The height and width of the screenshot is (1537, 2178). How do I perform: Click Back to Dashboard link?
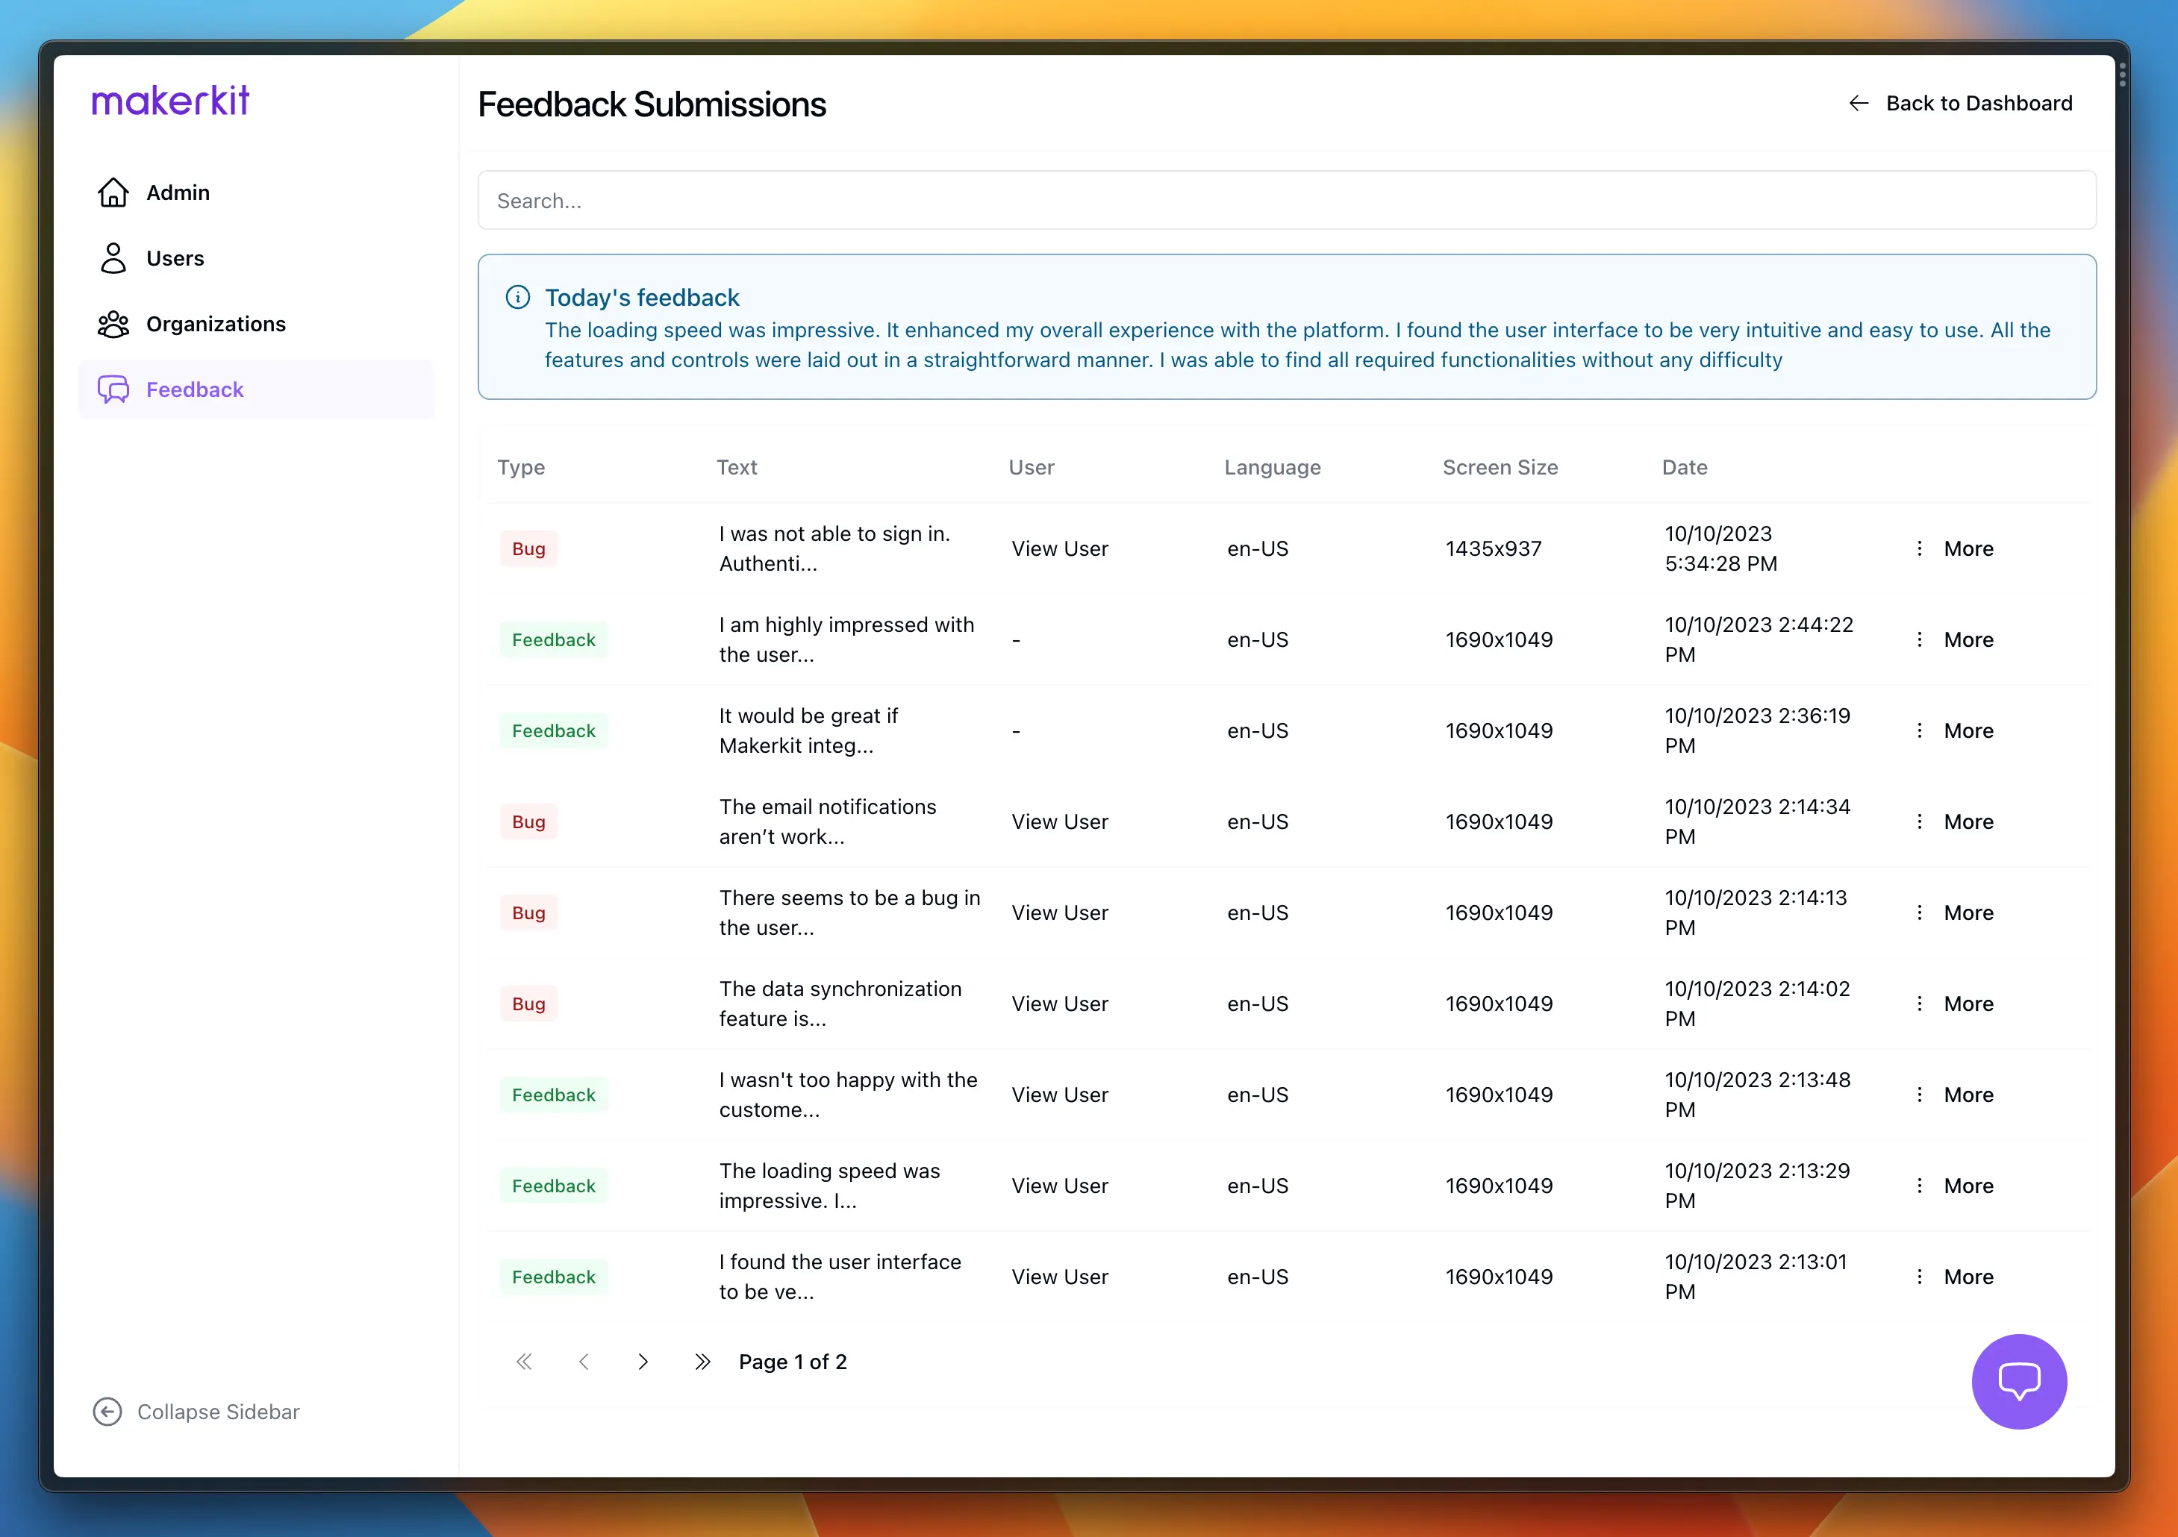(1961, 104)
